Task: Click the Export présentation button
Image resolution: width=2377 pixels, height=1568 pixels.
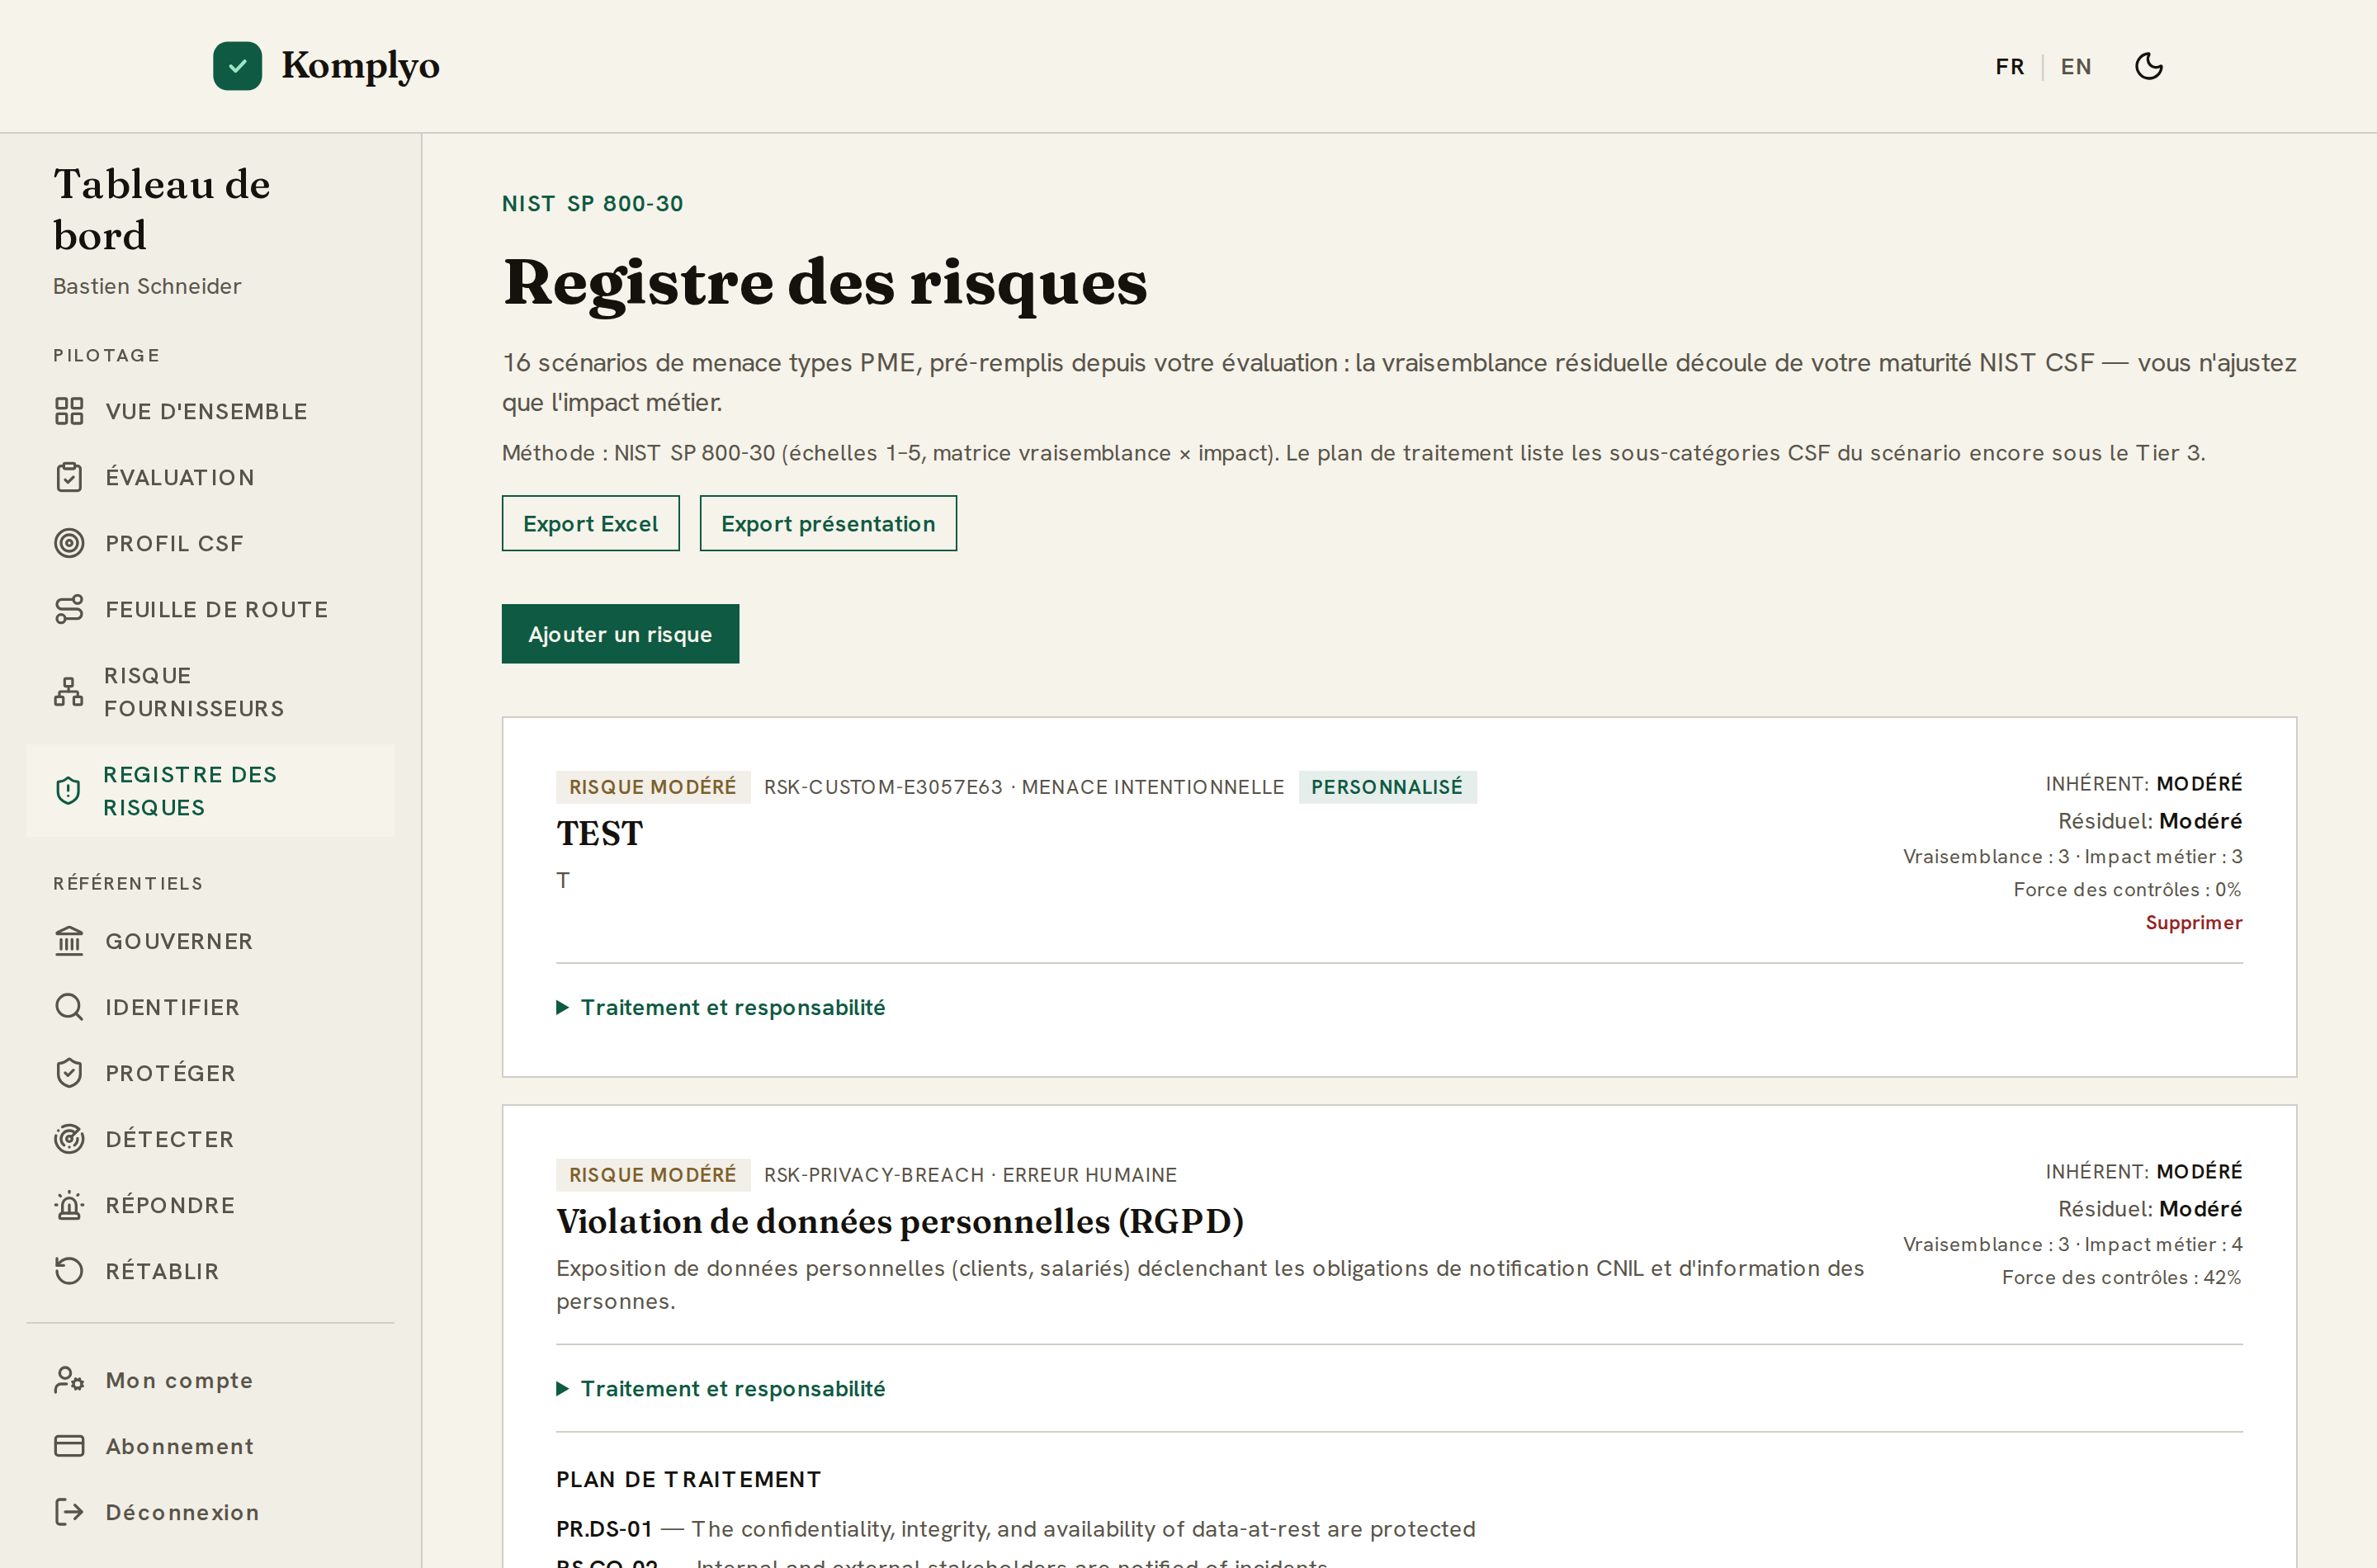Action: [828, 523]
